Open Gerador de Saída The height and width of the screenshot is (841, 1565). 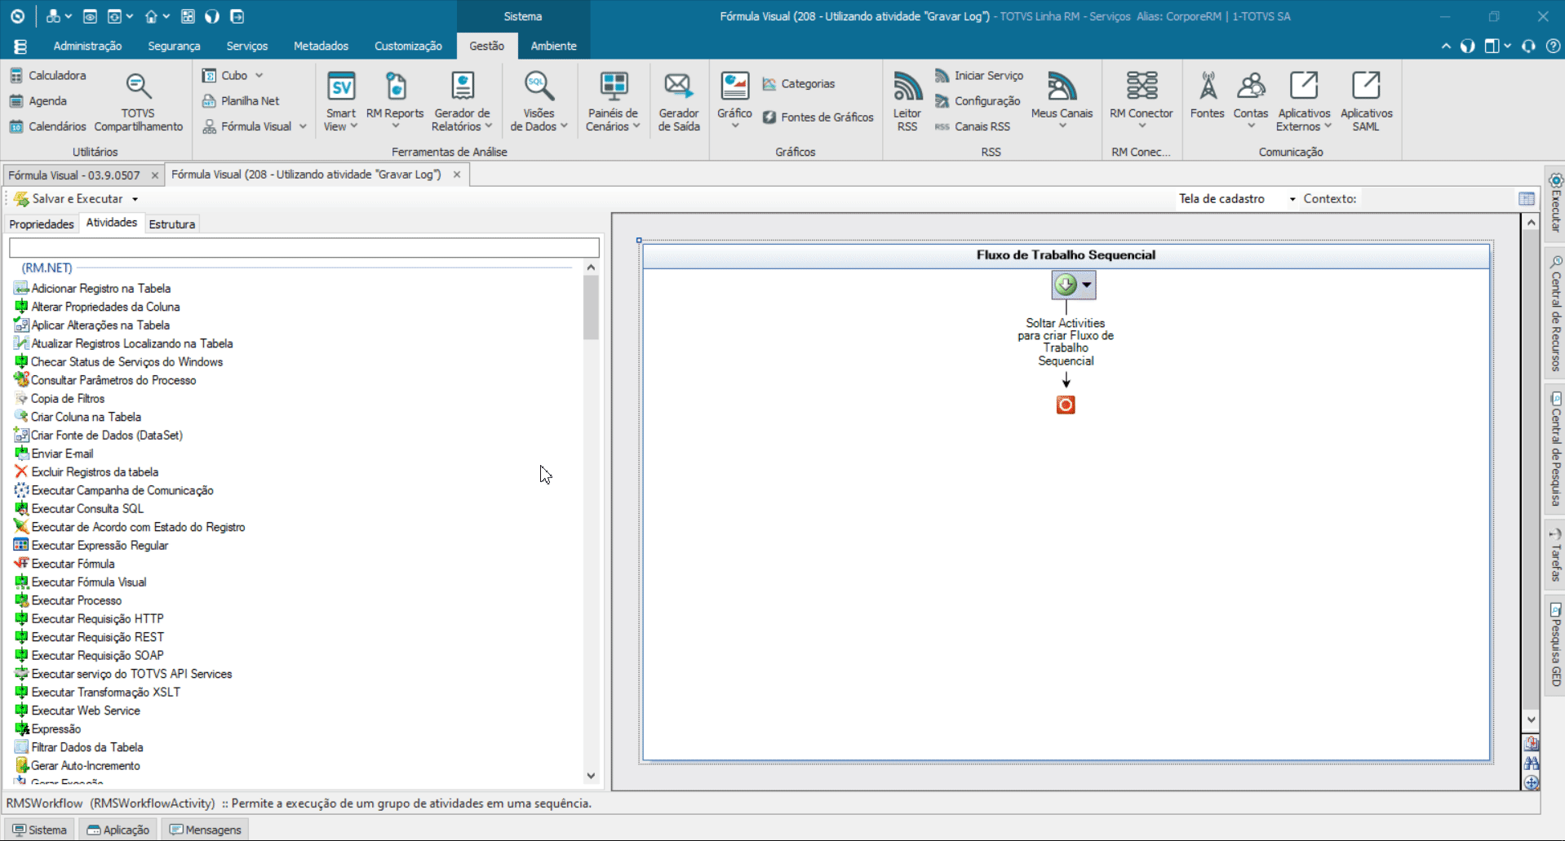[x=679, y=101]
